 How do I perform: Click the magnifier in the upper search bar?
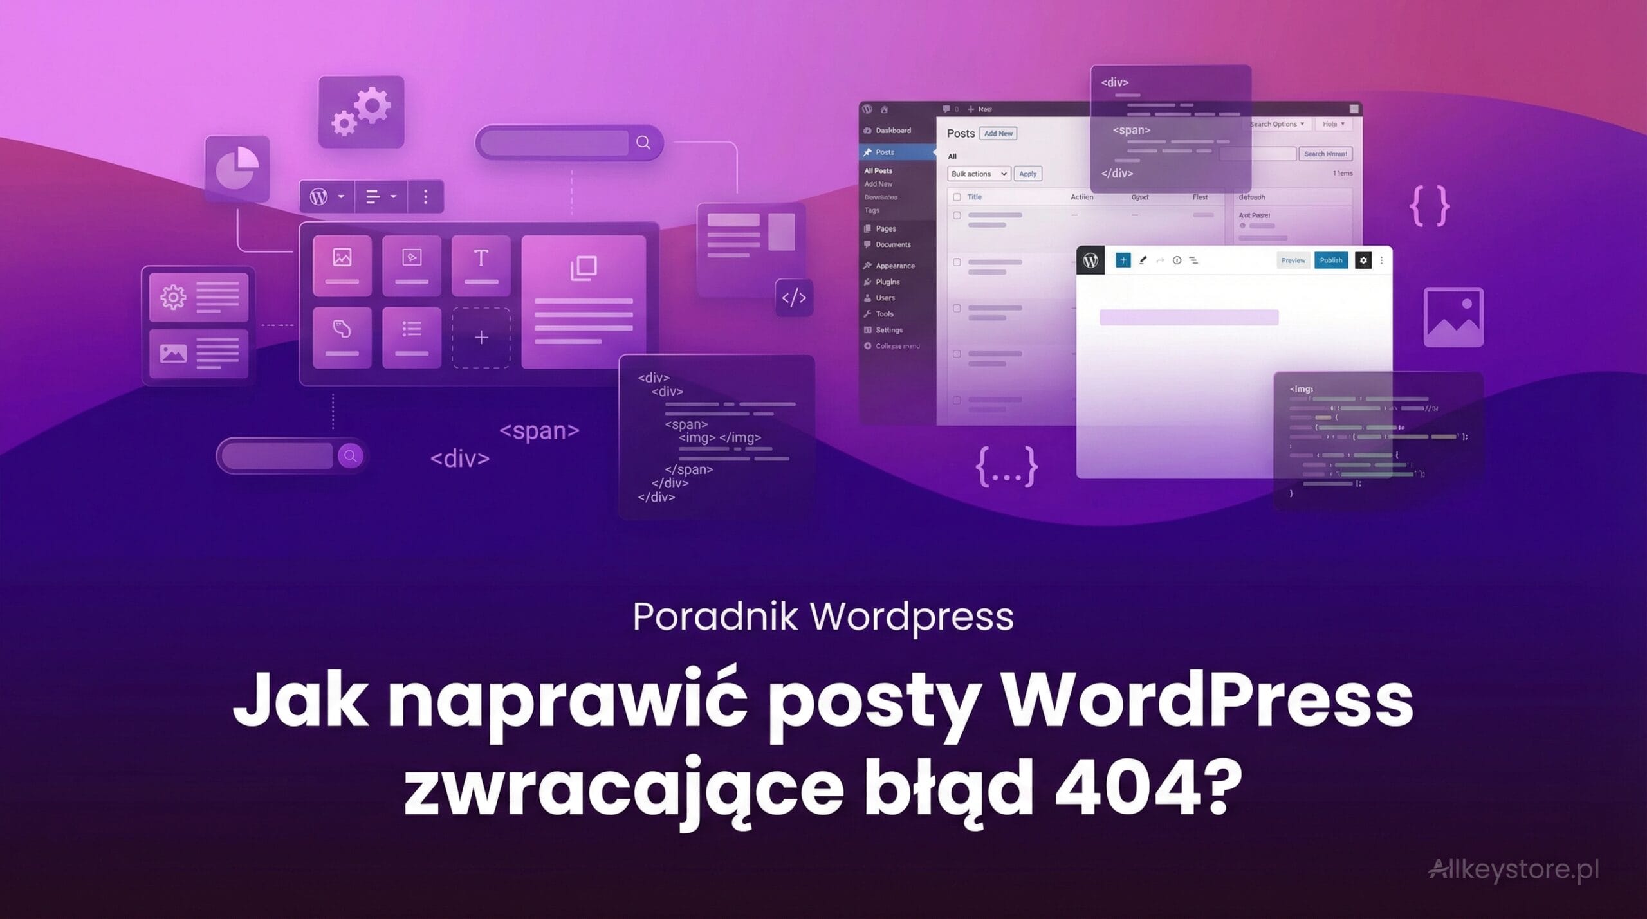643,143
